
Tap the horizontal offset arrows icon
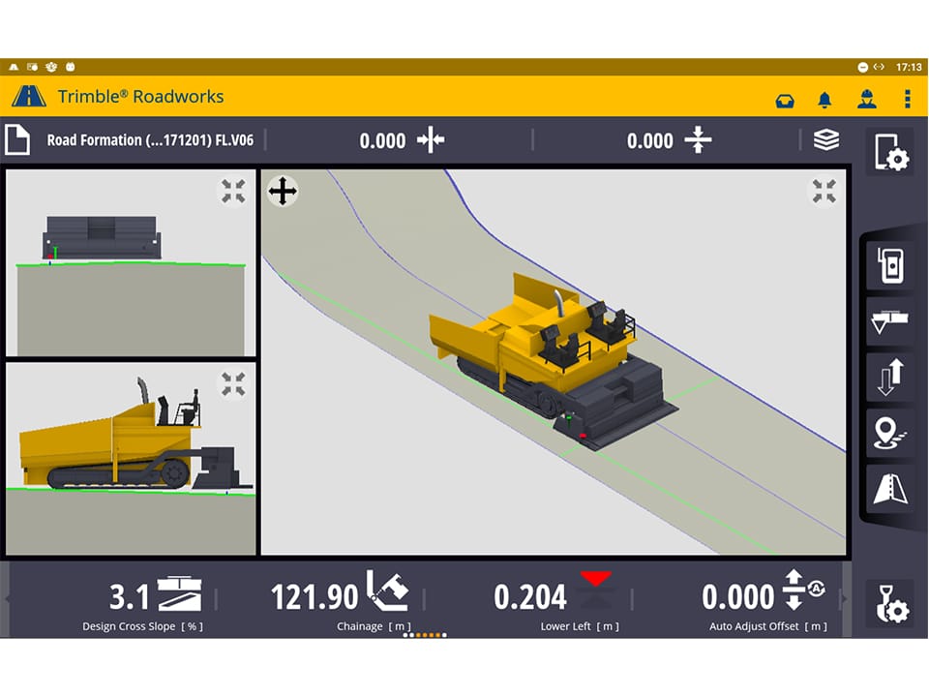(431, 140)
